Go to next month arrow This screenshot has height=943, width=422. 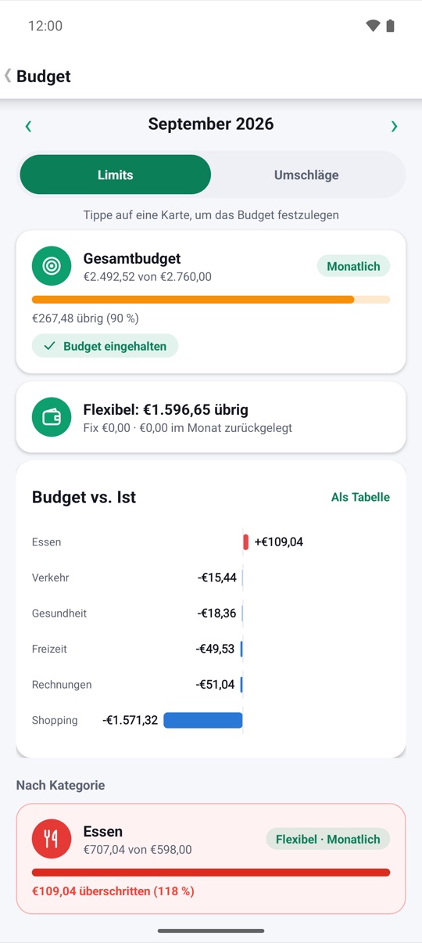click(394, 126)
